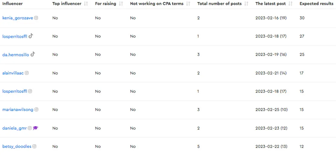
Task: Open betsy_doodles influencer link
Action: click(17, 147)
